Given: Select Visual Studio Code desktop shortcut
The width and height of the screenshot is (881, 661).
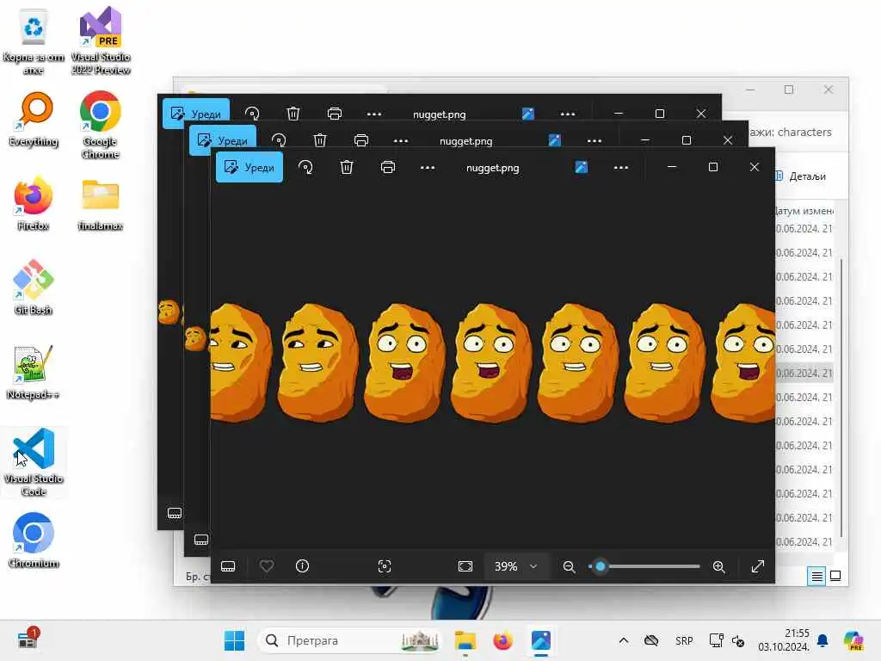Looking at the screenshot, I should point(34,462).
